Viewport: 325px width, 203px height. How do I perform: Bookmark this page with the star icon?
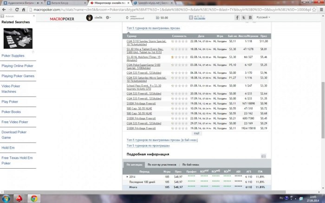pyautogui.click(x=314, y=10)
